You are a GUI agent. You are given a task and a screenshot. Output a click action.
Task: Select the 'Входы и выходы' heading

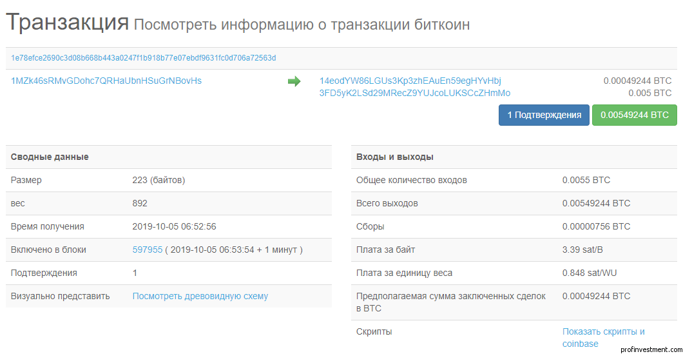pos(394,157)
